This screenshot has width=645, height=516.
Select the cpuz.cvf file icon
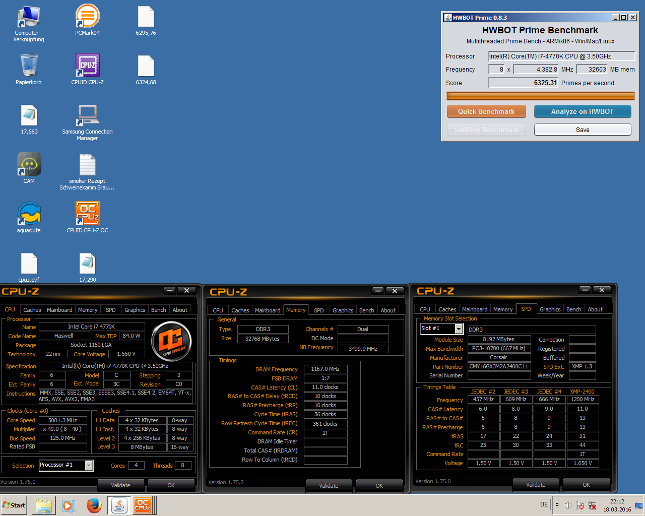pyautogui.click(x=29, y=268)
